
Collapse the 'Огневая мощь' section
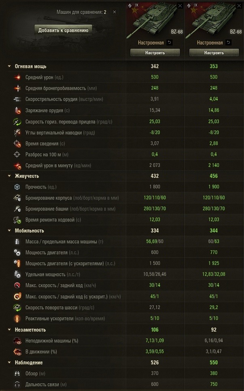pos(9,66)
